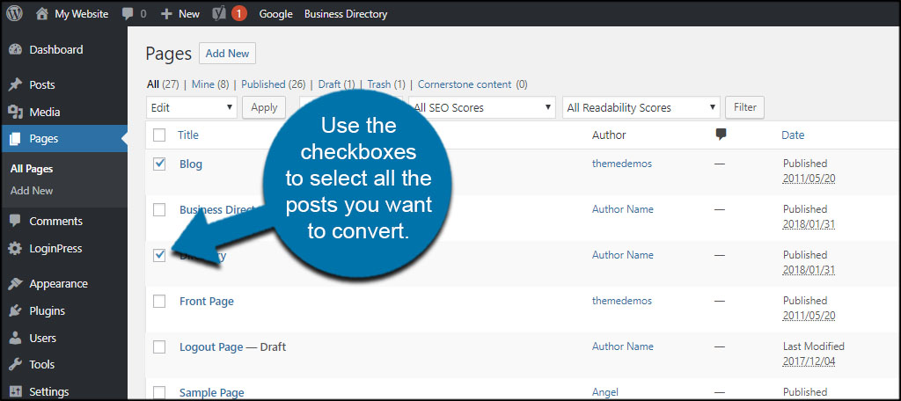The image size is (901, 401).
Task: Open Business Directory in admin bar
Action: [346, 14]
